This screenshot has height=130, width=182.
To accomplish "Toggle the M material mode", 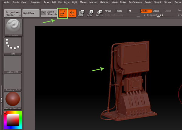I will click(134, 11).
